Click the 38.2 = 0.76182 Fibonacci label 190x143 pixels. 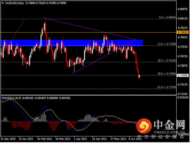tap(167, 60)
